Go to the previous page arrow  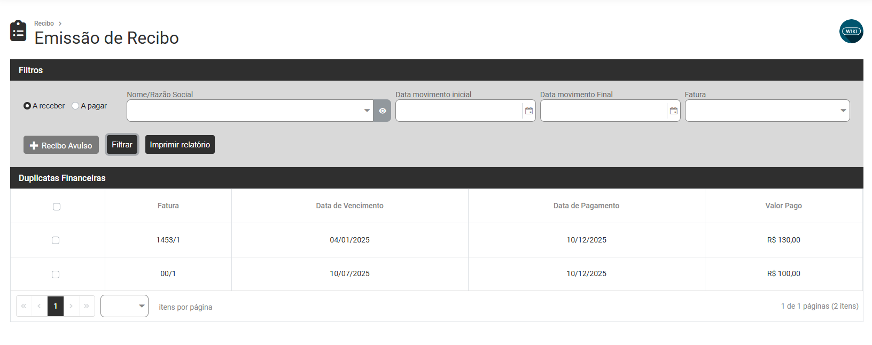(x=40, y=307)
